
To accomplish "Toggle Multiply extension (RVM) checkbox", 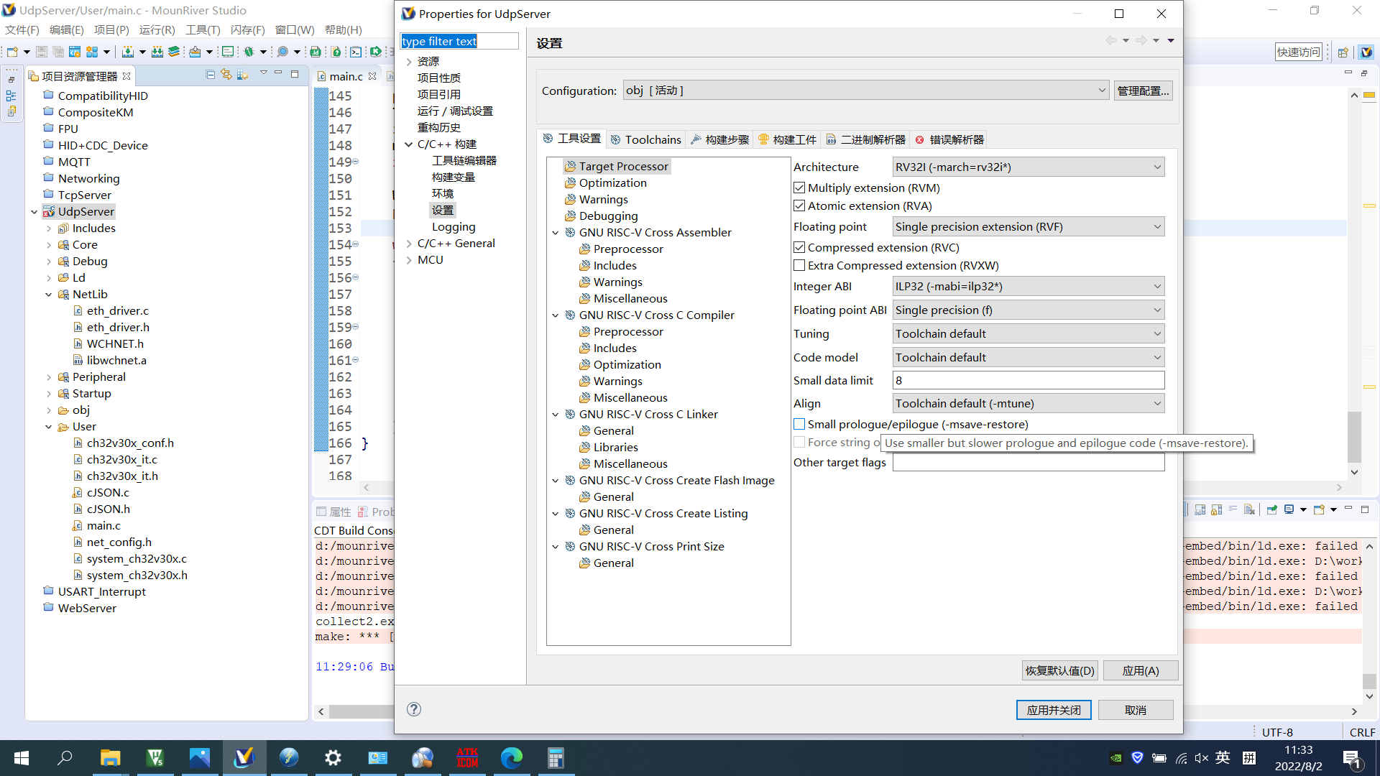I will coord(799,188).
